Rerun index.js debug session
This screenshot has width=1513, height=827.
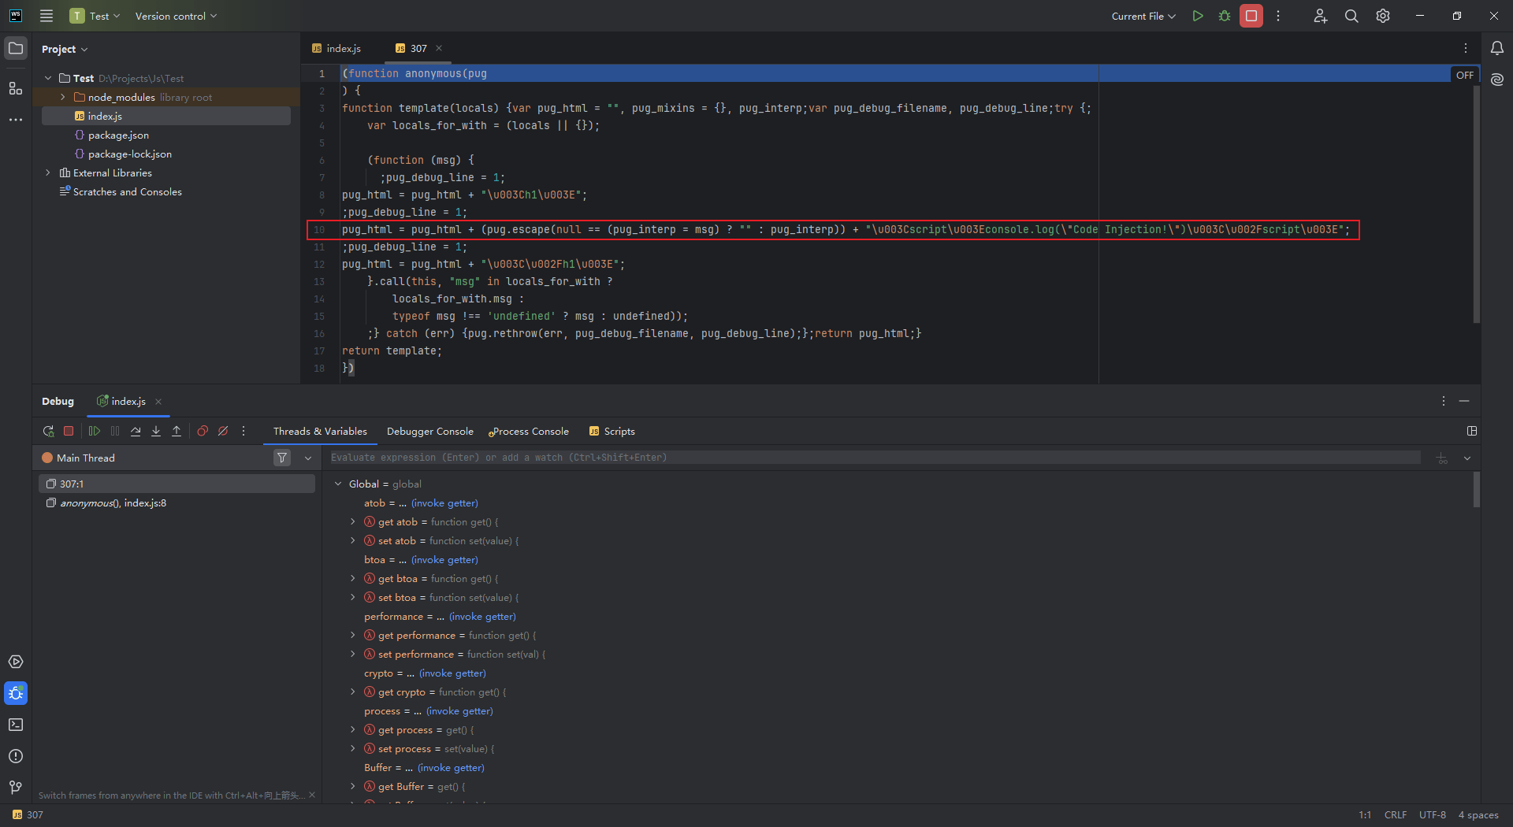click(48, 431)
